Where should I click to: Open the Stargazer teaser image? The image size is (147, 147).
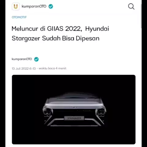point(73,110)
